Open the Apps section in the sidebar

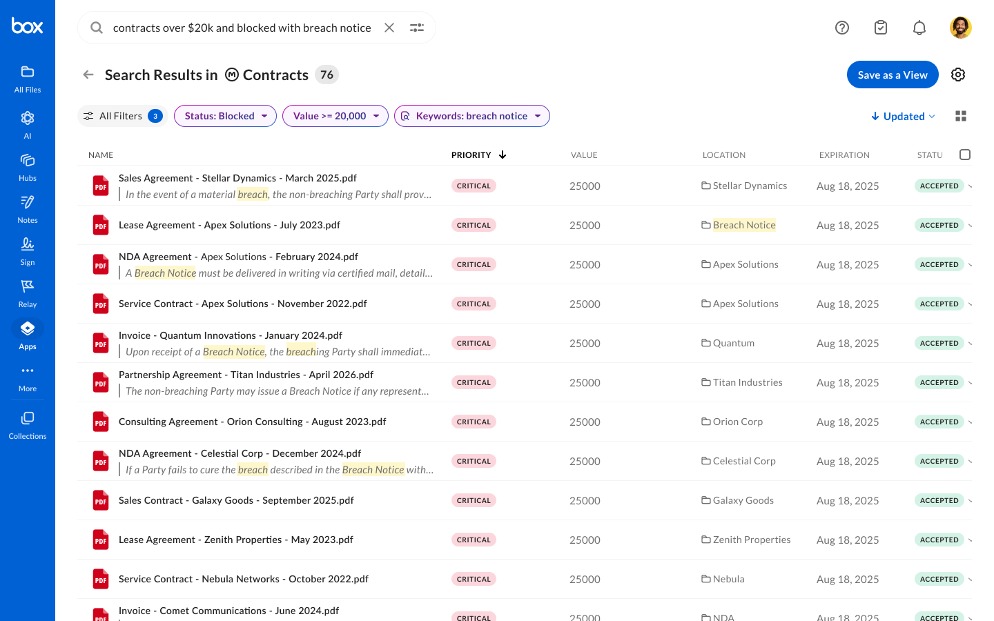pos(28,335)
